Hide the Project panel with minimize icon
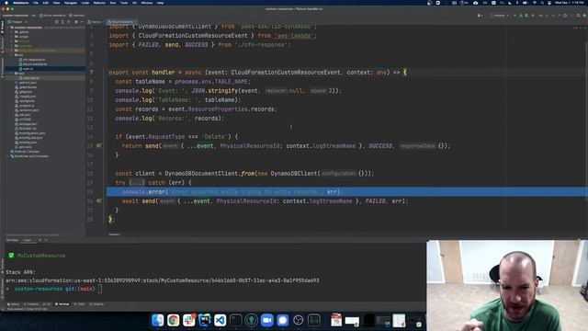The width and height of the screenshot is (588, 331). (82, 22)
